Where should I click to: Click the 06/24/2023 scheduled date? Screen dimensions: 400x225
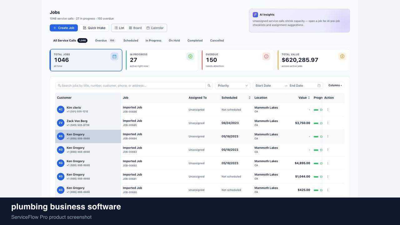pyautogui.click(x=230, y=123)
